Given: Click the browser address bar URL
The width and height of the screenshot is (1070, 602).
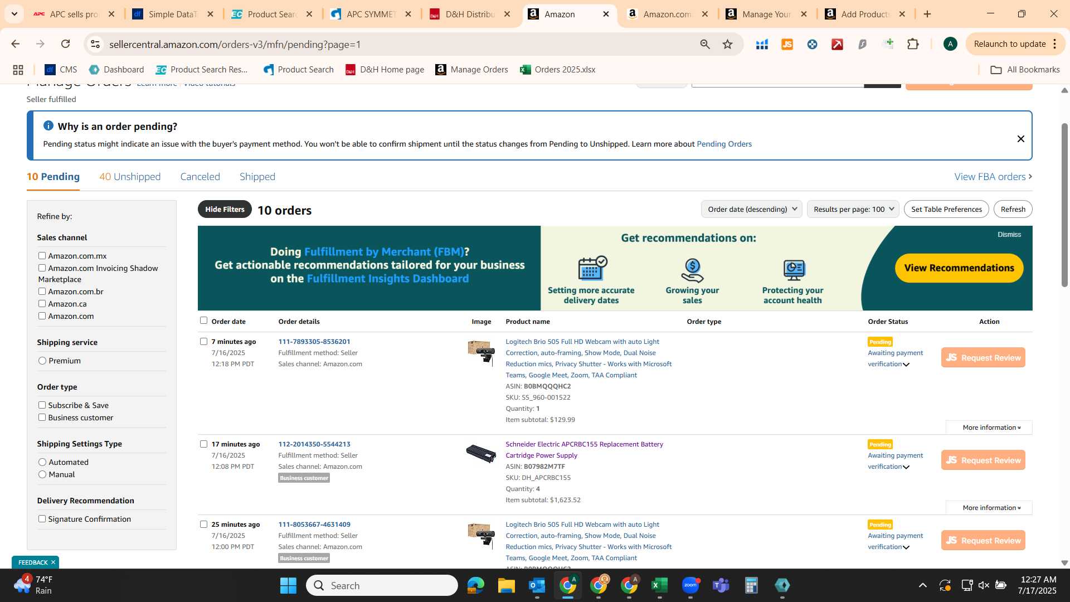Looking at the screenshot, I should tap(235, 44).
